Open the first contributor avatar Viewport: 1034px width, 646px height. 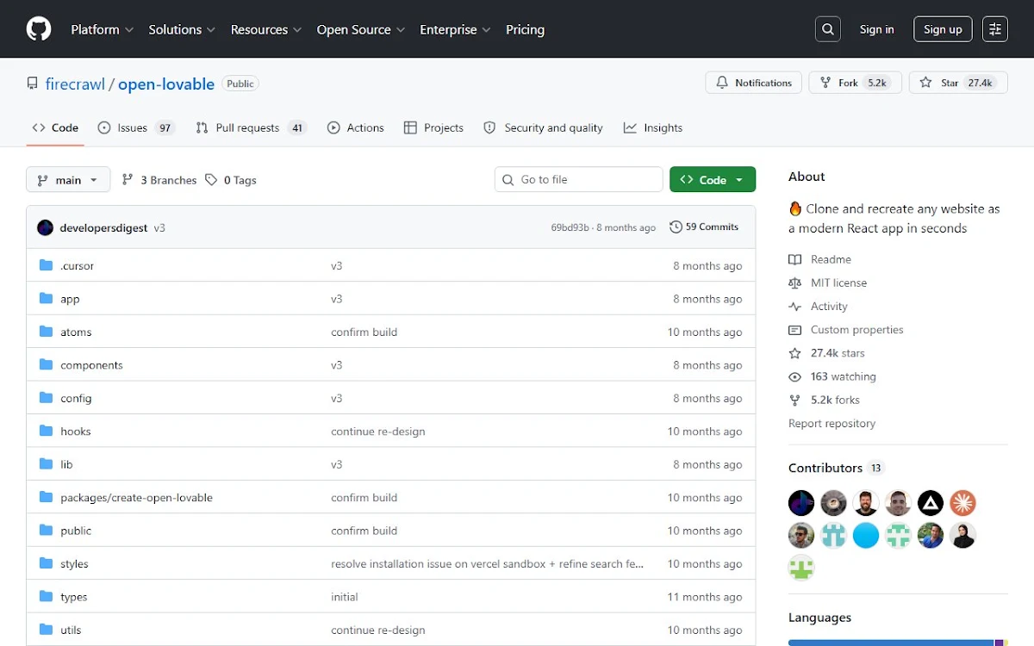pos(801,503)
